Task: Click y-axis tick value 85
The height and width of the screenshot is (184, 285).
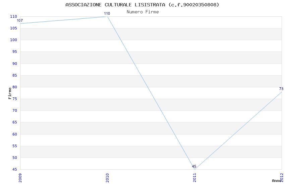Action: 15,75
